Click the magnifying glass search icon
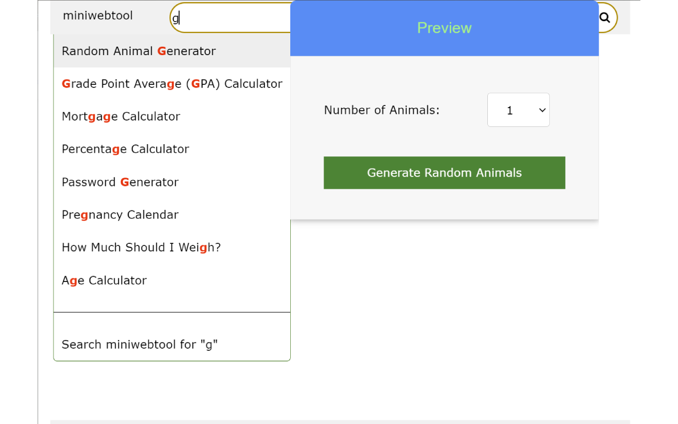This screenshot has width=678, height=424. (604, 17)
